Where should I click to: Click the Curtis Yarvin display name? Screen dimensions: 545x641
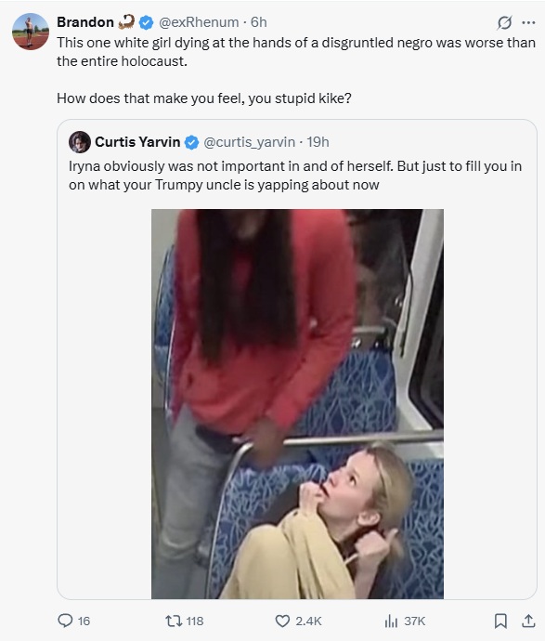click(137, 142)
